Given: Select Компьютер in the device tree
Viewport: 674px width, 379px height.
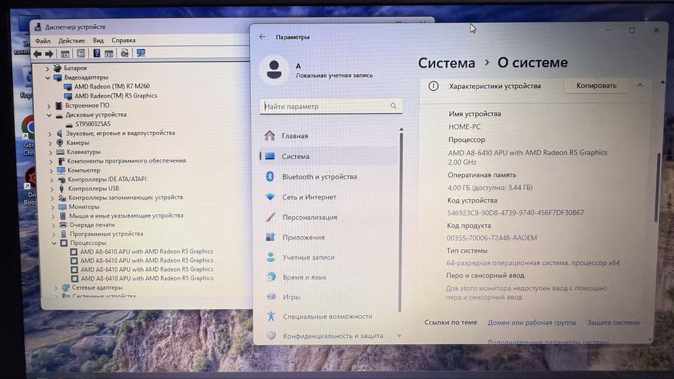Looking at the screenshot, I should click(84, 170).
